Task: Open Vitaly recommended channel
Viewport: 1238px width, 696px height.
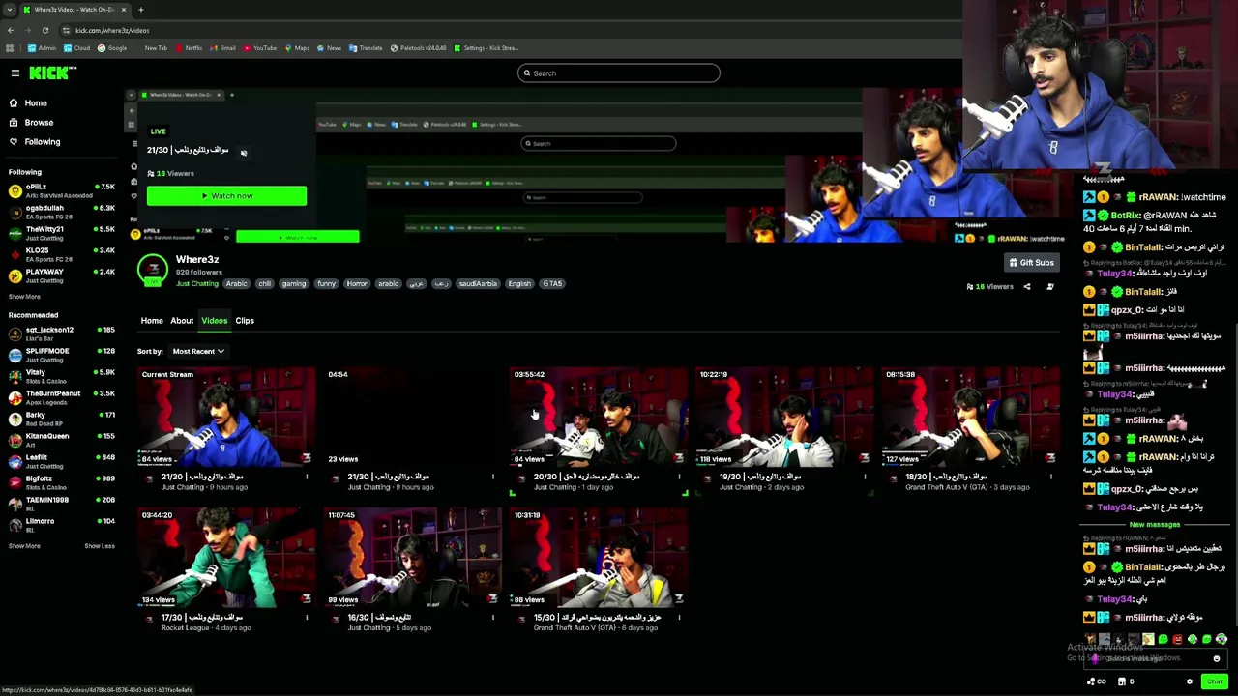Action: tap(60, 376)
